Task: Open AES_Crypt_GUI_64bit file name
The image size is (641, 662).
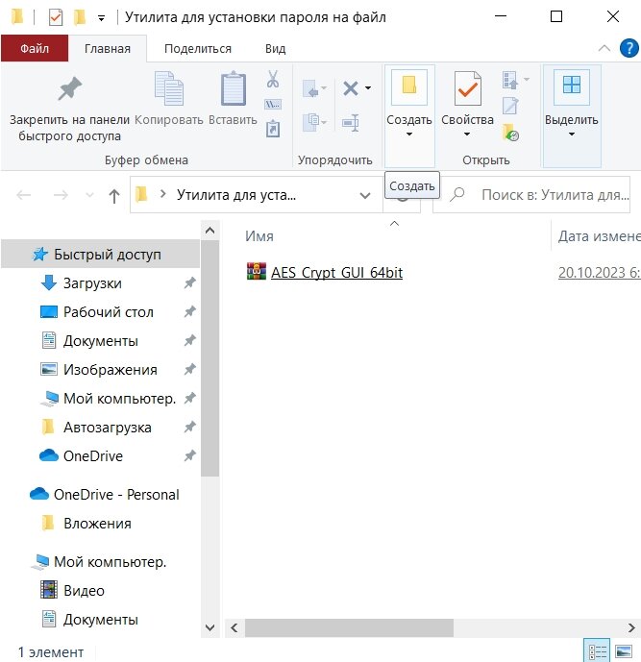Action: coord(336,273)
